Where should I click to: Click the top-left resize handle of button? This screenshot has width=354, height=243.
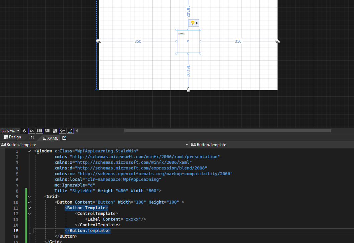[x=176, y=30]
